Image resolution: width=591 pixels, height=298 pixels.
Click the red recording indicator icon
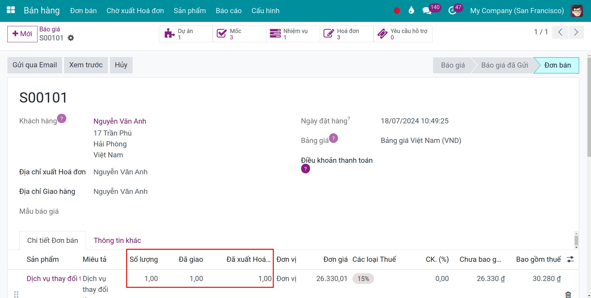pos(397,11)
